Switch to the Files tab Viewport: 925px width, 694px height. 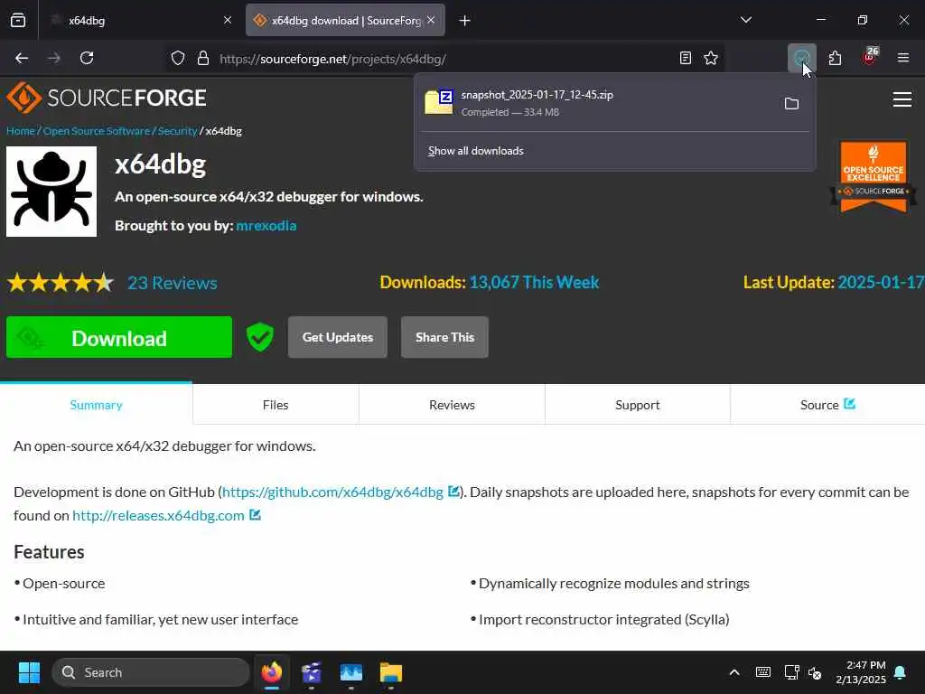276,404
